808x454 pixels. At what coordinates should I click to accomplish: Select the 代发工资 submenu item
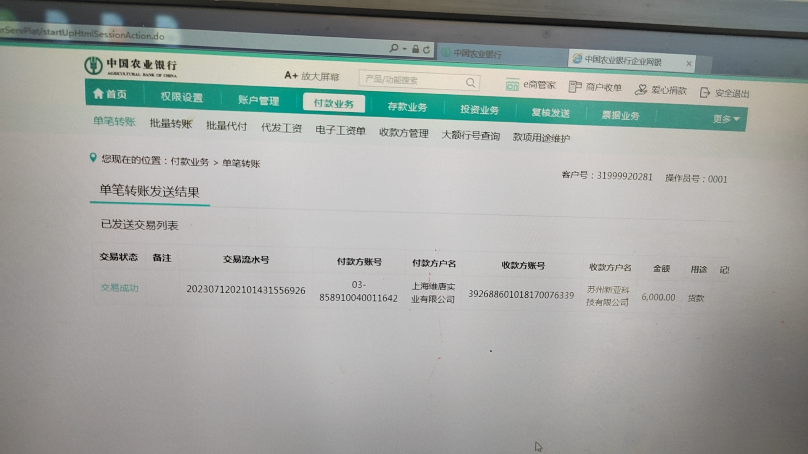pyautogui.click(x=282, y=128)
